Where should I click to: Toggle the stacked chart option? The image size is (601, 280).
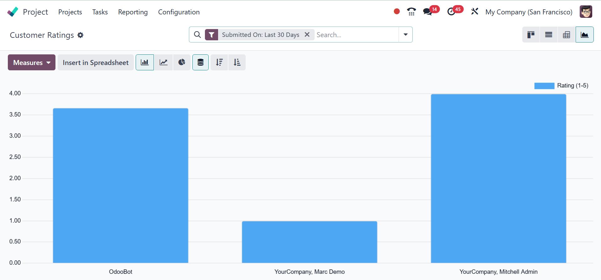point(201,62)
